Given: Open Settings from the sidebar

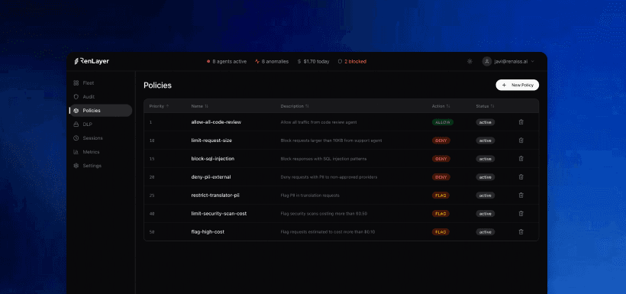Looking at the screenshot, I should pos(101,166).
